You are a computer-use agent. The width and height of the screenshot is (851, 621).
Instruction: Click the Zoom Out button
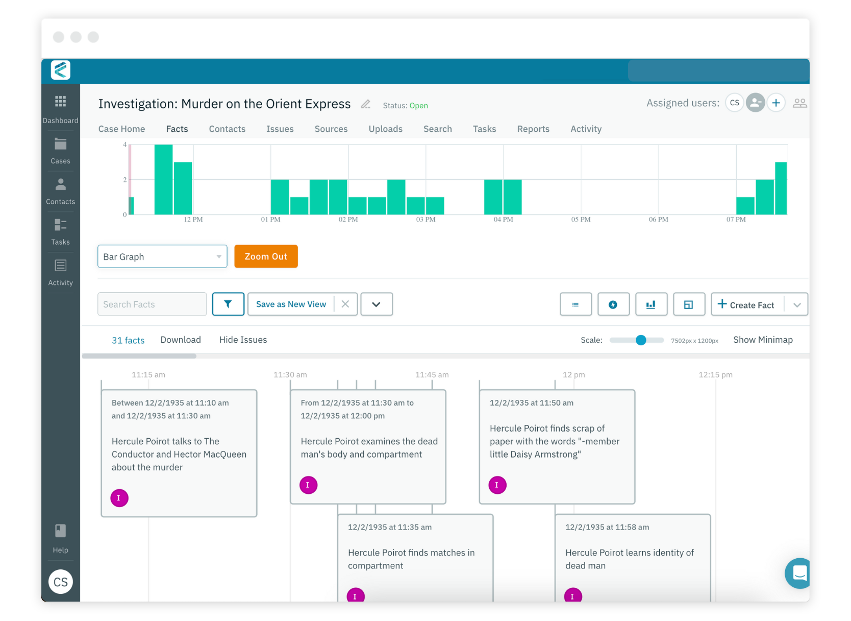[x=266, y=256]
